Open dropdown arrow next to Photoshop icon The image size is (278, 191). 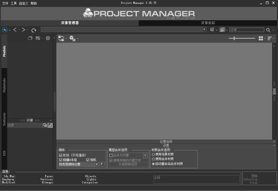coord(9,30)
